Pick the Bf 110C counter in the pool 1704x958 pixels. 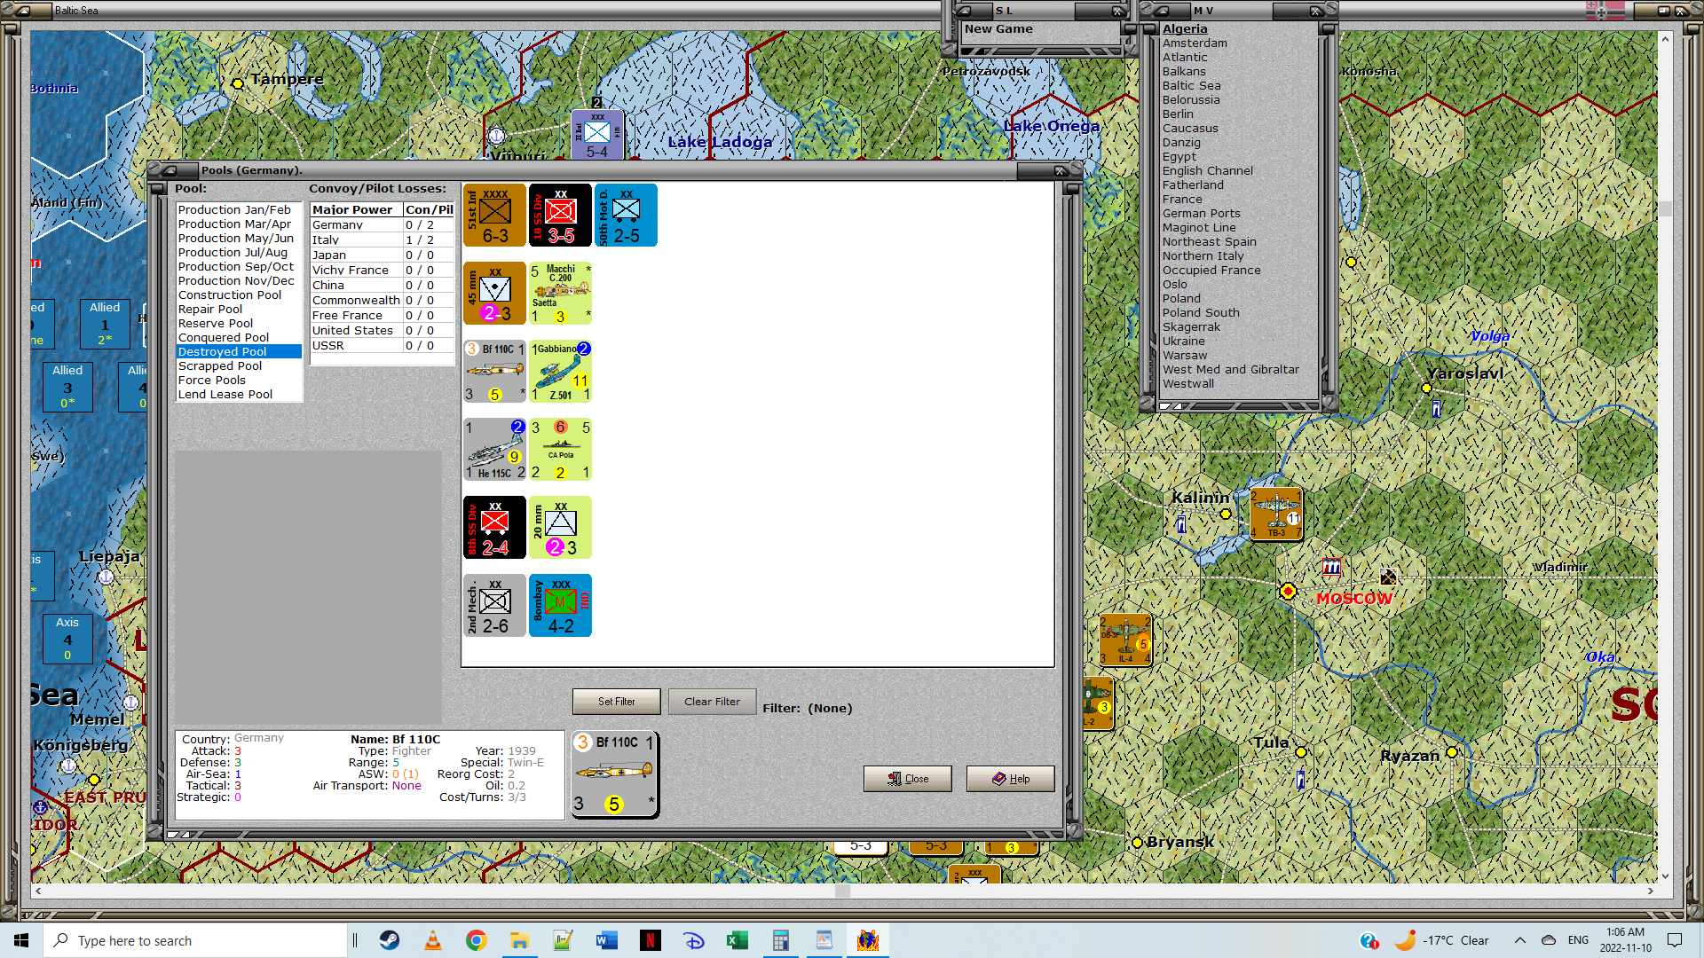[494, 372]
